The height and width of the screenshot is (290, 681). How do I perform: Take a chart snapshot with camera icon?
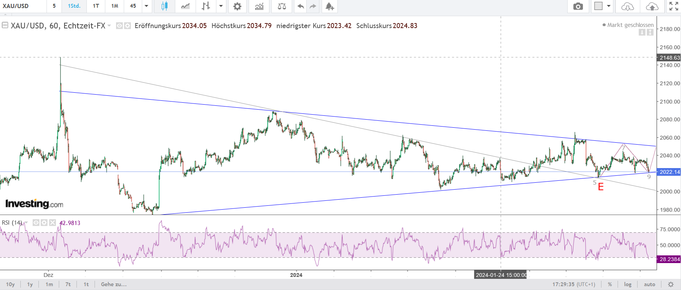pos(578,6)
